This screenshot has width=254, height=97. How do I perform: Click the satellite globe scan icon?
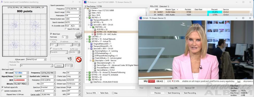[78, 35]
